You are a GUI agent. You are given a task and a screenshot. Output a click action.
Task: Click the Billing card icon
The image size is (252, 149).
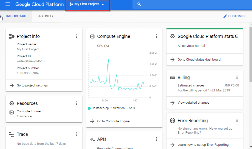click(172, 77)
